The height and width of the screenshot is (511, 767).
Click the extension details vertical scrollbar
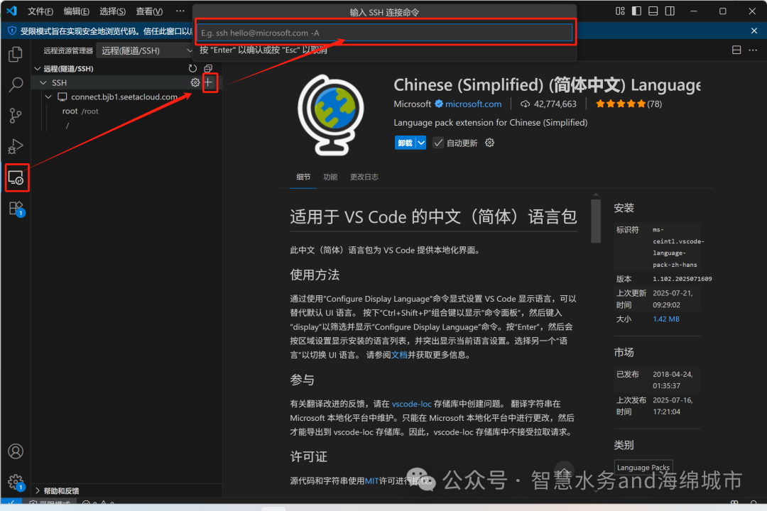[x=596, y=220]
